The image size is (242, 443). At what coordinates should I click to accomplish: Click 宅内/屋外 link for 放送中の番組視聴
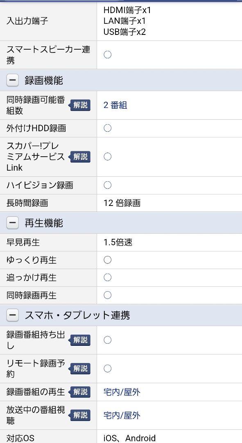click(122, 415)
